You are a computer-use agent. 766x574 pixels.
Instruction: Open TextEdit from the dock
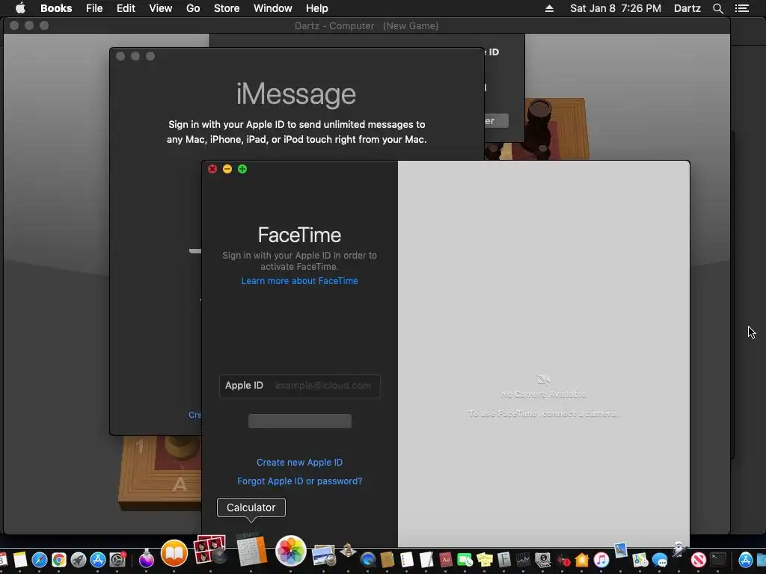tap(426, 559)
